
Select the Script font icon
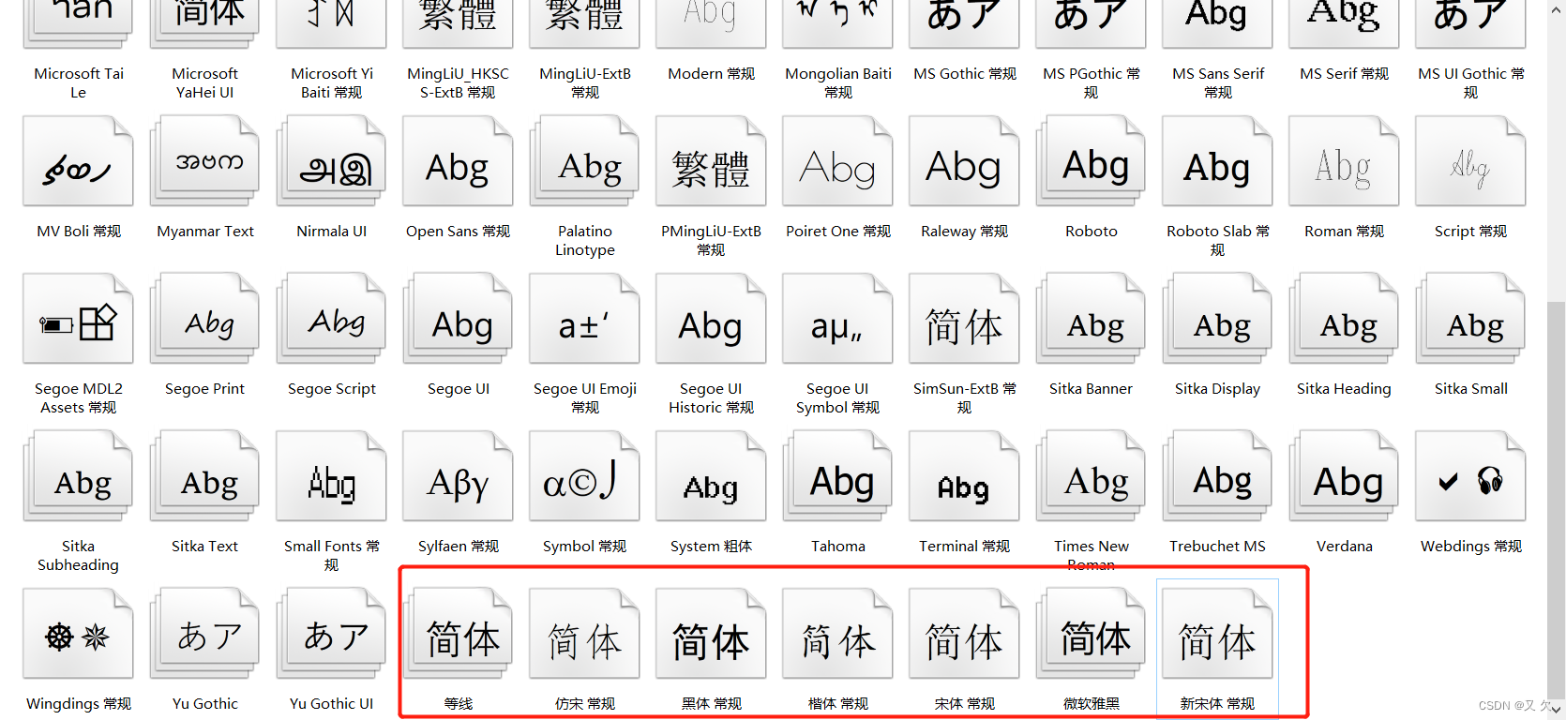pos(1470,160)
